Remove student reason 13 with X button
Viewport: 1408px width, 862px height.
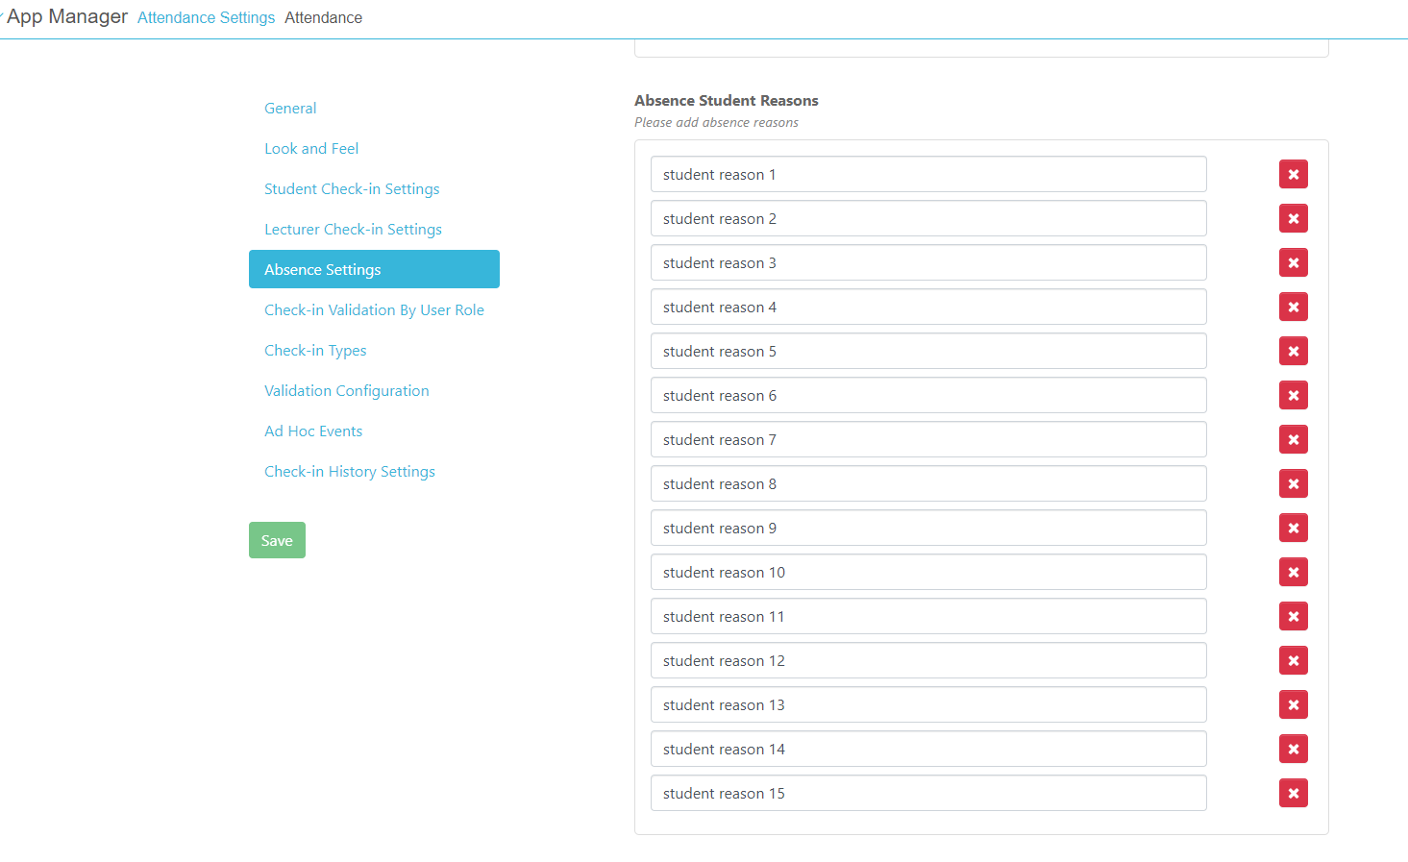(x=1293, y=704)
